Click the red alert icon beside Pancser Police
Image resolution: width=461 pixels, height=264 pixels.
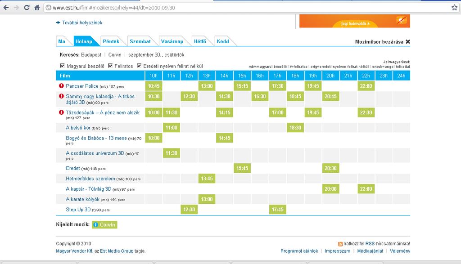point(61,86)
